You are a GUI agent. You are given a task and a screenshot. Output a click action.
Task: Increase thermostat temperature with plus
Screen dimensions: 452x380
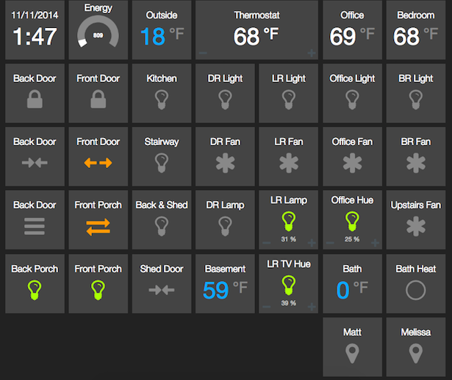pos(312,53)
